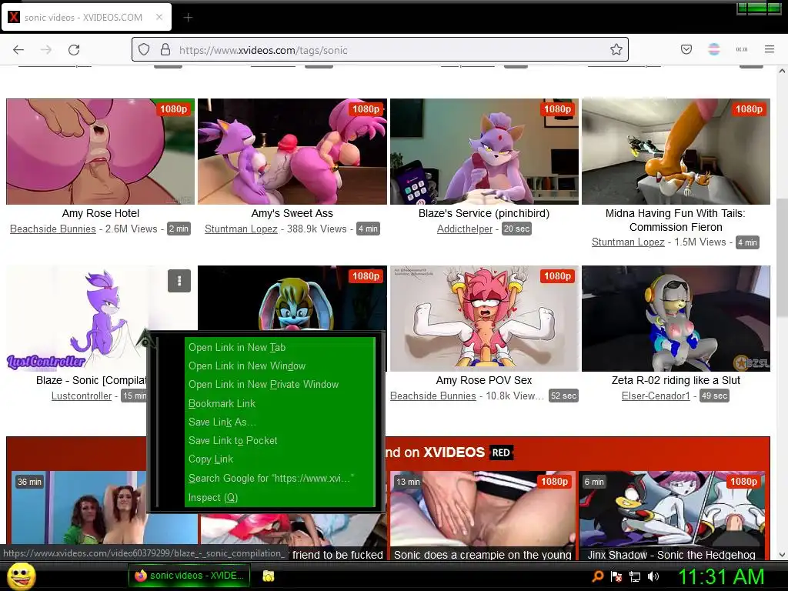
Task: Click the magnifier search tray icon
Action: pos(598,576)
